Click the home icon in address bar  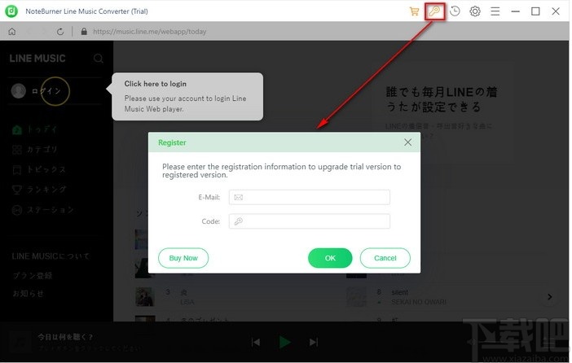pos(12,32)
